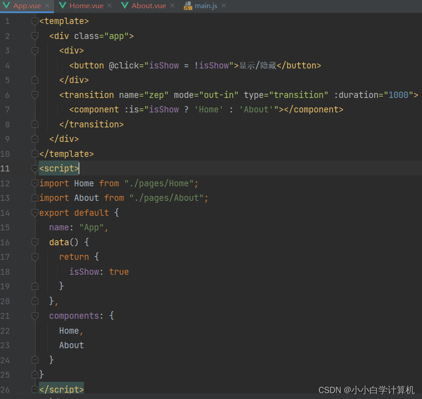The width and height of the screenshot is (422, 399).
Task: Click the fold end marker at line 9
Action: tap(35, 139)
